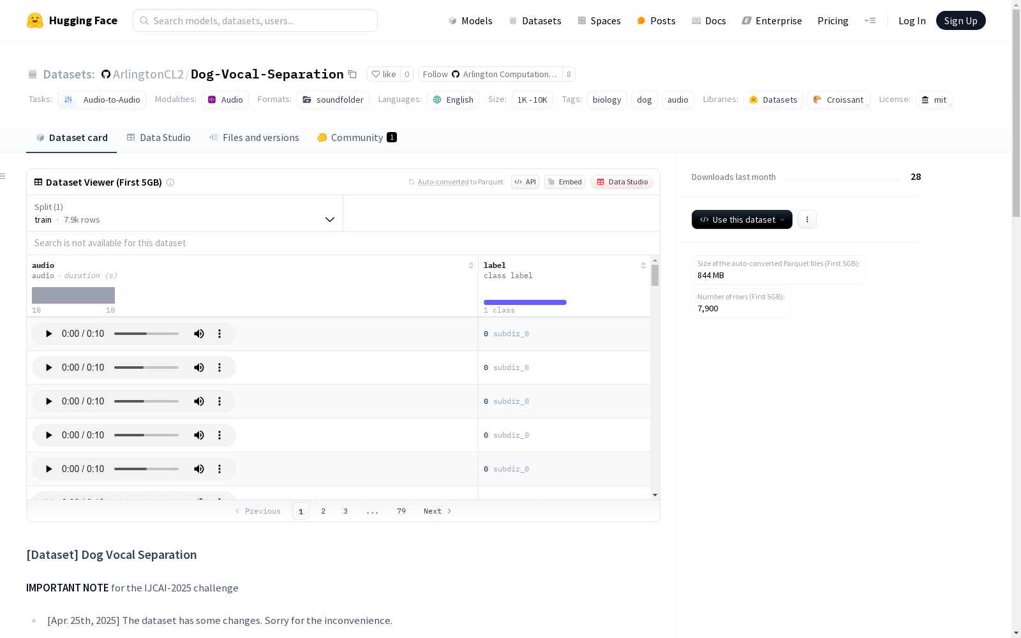The height and width of the screenshot is (638, 1021).
Task: Open Spaces from the top navigation
Action: point(599,20)
